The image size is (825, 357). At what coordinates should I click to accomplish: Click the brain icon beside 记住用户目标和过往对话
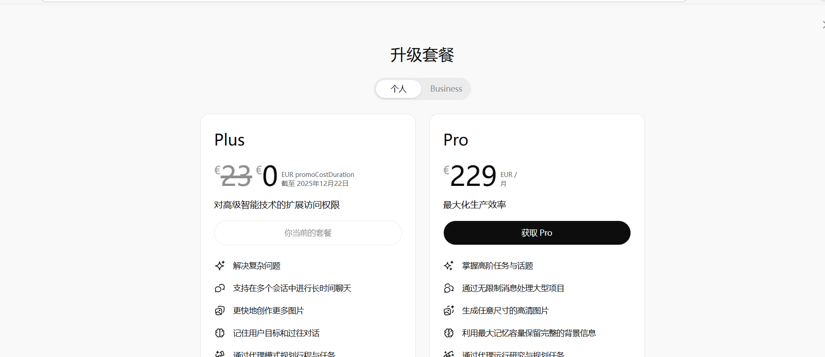220,333
